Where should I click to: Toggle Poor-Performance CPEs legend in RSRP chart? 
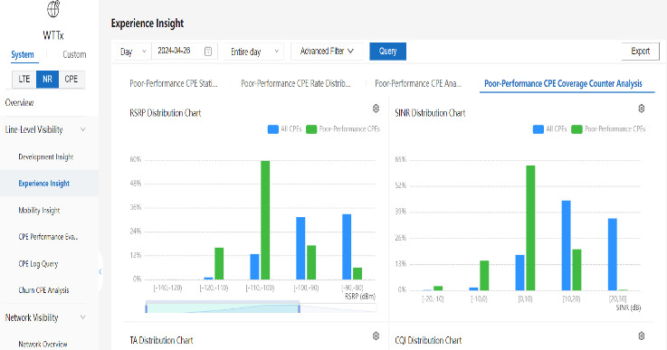click(343, 128)
